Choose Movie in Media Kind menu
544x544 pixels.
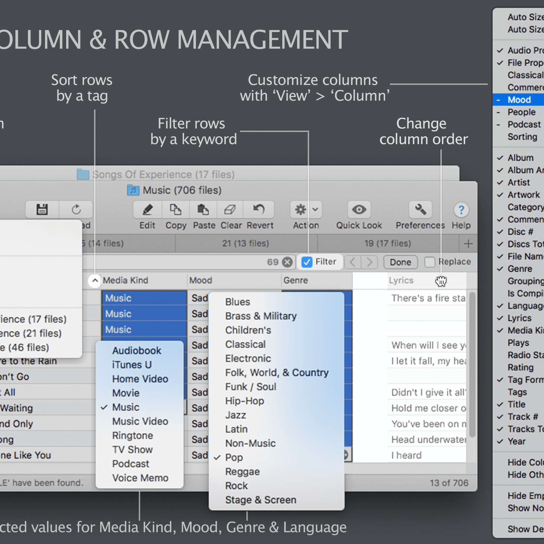pos(139,393)
